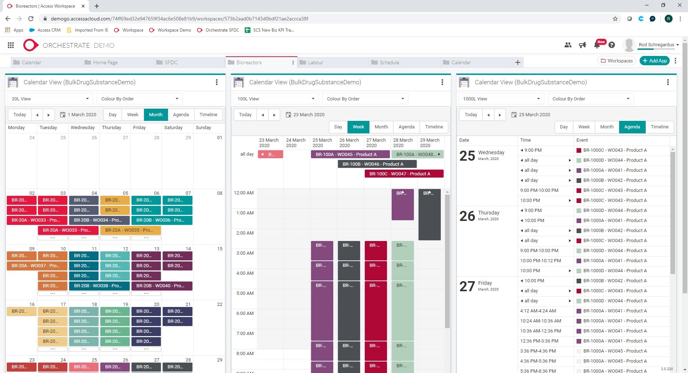Click the green Add App button
The image size is (688, 373).
click(654, 60)
